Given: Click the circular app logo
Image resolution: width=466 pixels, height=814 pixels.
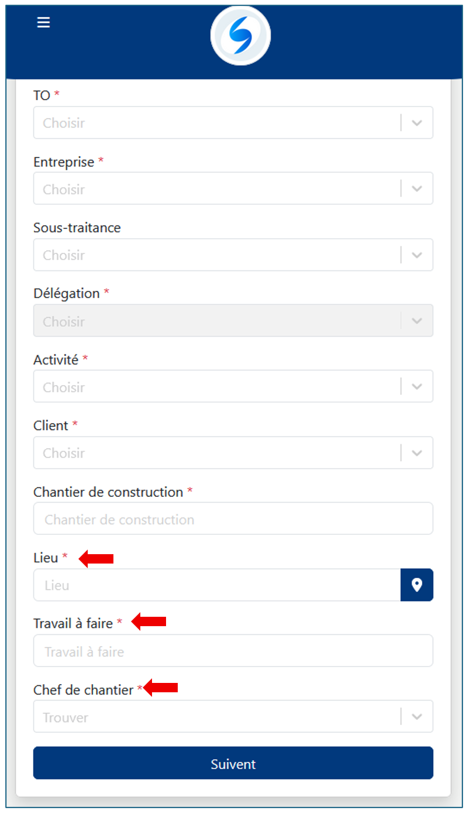Looking at the screenshot, I should coord(240,36).
